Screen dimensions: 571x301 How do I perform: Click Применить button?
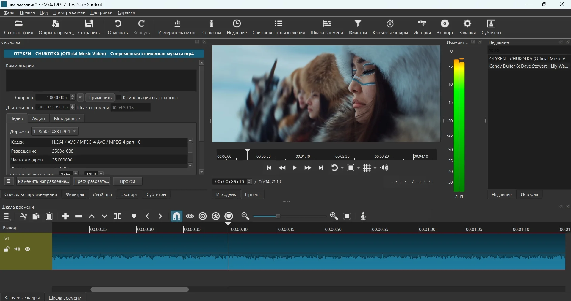[100, 97]
